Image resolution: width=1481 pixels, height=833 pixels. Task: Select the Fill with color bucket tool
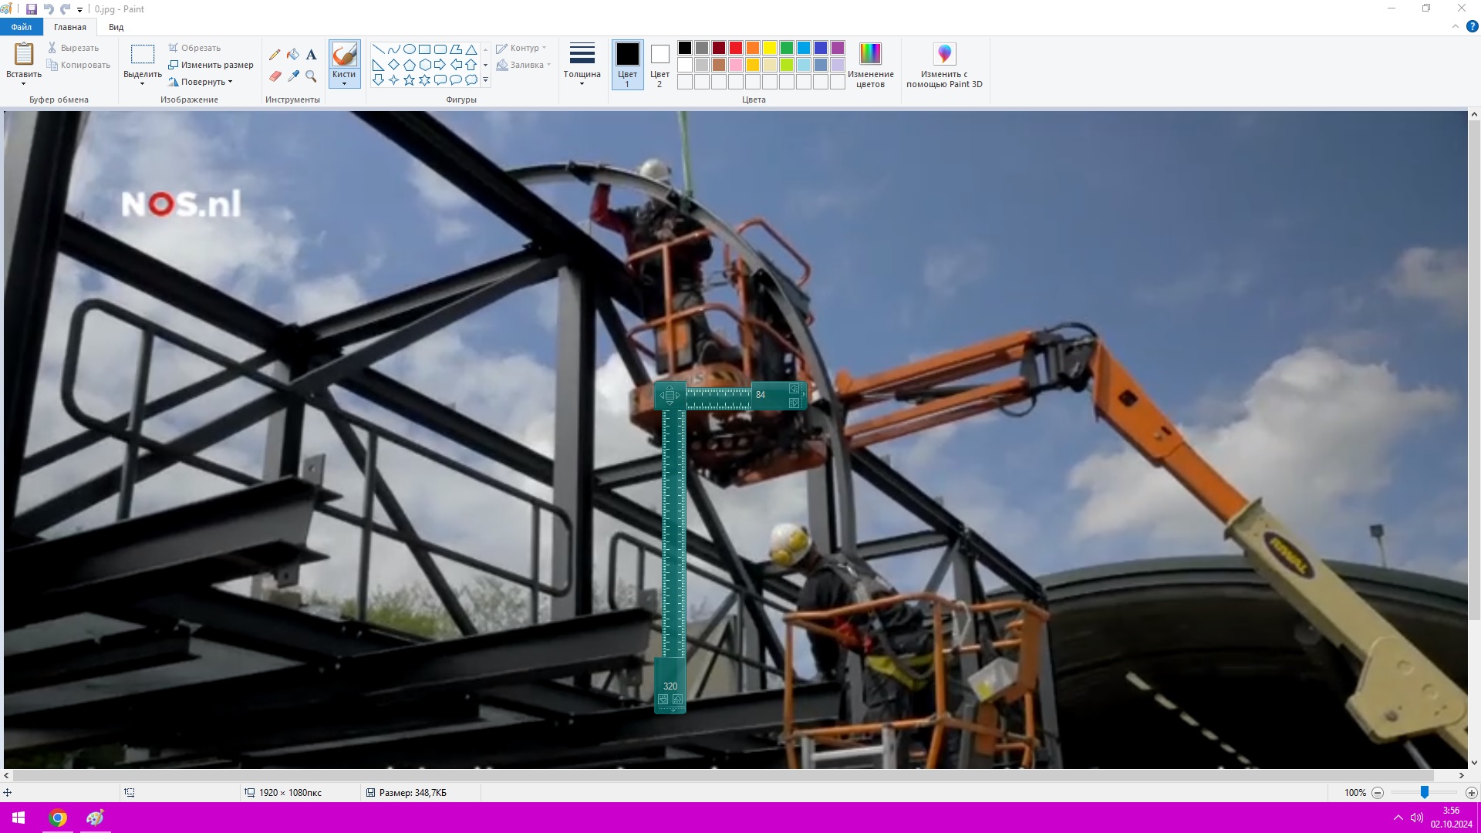click(x=293, y=55)
